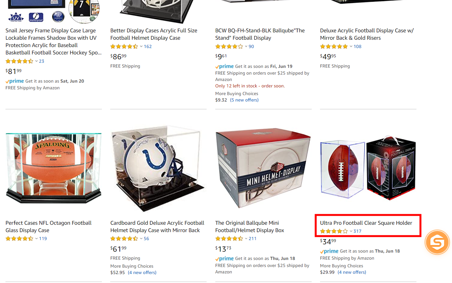
Task: Expand rating chevron beside 211 reviews
Action: tap(246, 239)
